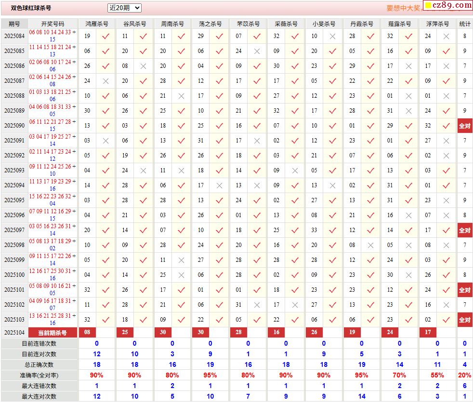The image size is (473, 402).
Task: Click the red check mark for 浮萍杀号 in row 2025103
Action: pos(446,320)
